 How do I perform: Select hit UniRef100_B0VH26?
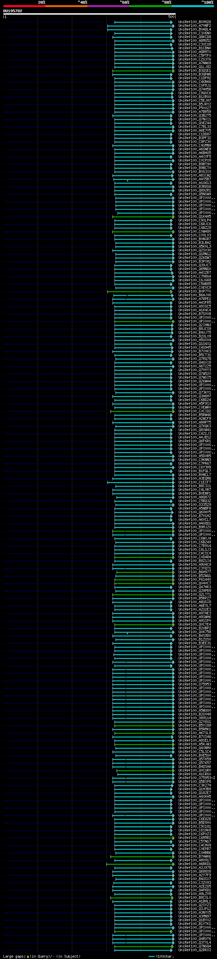coord(194,22)
